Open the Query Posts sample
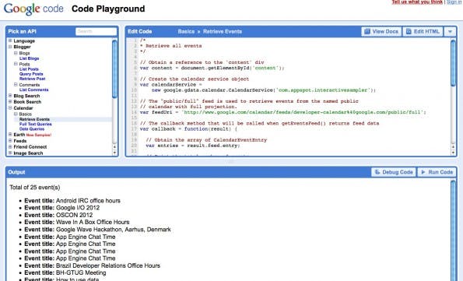463x281 pixels. tap(31, 74)
